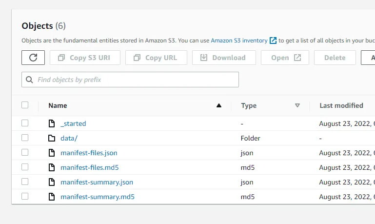Click the file icon next to _started

52,123
